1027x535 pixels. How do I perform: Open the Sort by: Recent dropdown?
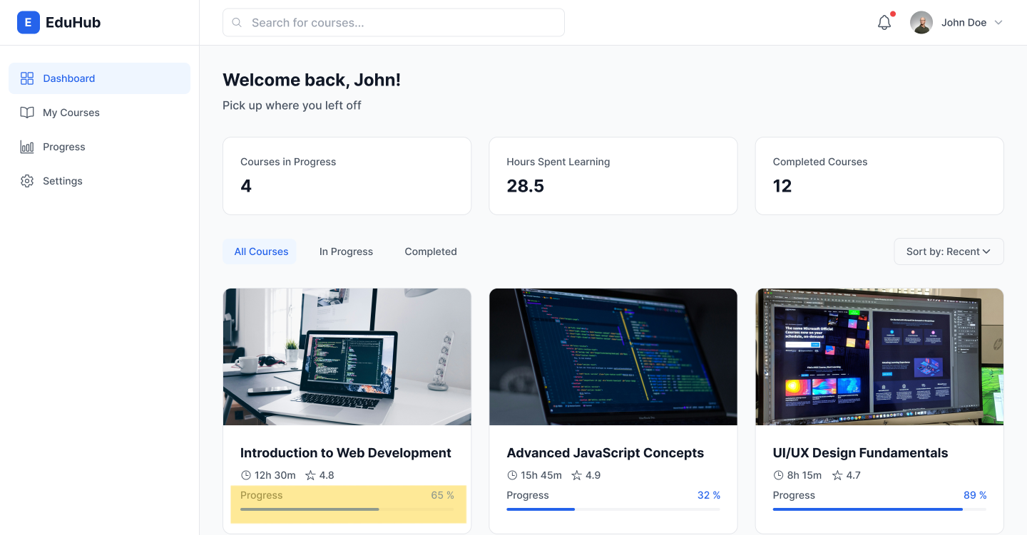949,251
